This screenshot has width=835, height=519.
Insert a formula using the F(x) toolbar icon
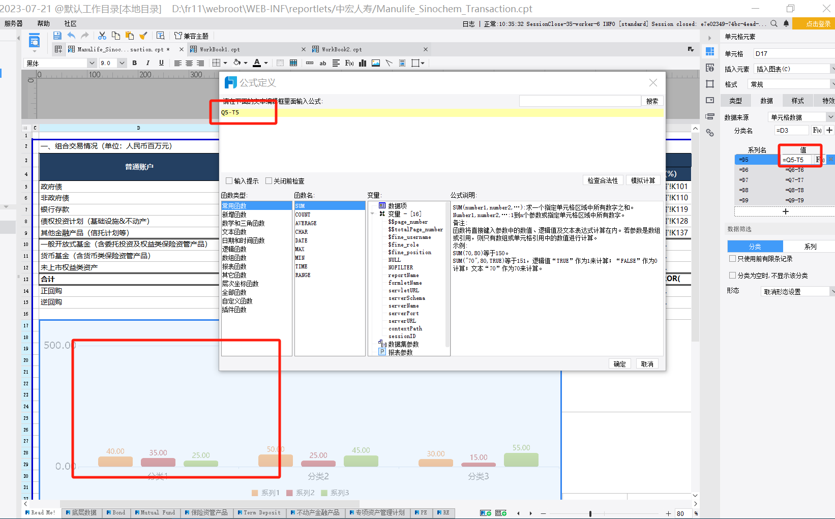click(x=349, y=63)
